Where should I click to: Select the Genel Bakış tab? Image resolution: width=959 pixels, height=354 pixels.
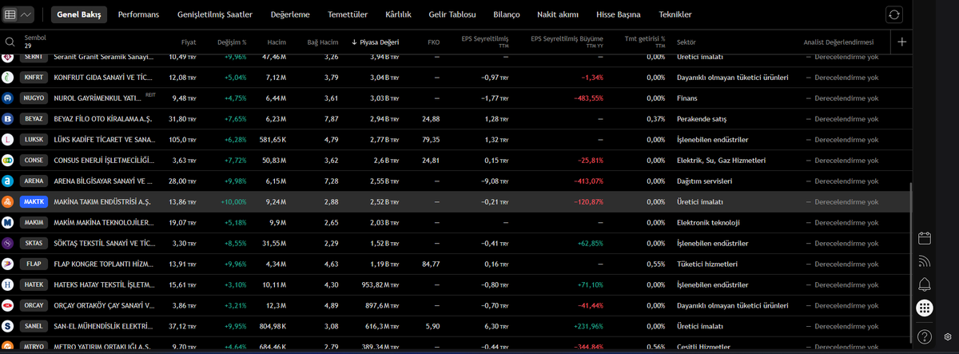tap(79, 14)
